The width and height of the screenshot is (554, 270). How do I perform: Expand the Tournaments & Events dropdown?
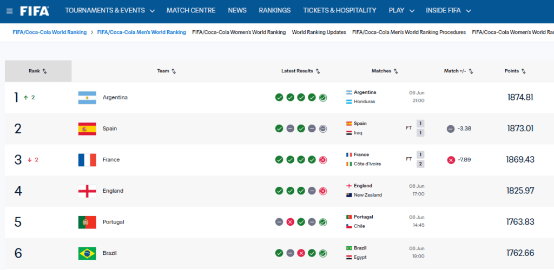pos(110,11)
